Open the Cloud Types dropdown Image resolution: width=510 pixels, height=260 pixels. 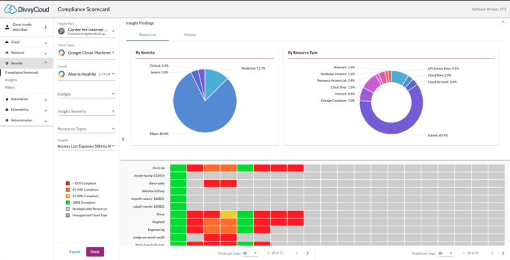[x=87, y=53]
